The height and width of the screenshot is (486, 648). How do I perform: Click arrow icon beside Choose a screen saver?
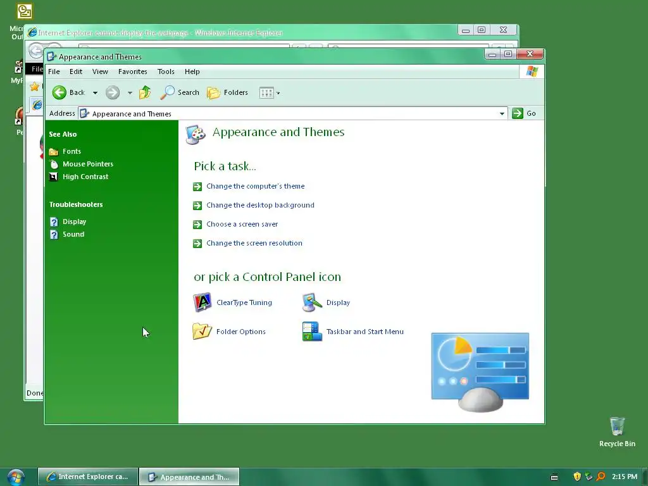pyautogui.click(x=197, y=225)
